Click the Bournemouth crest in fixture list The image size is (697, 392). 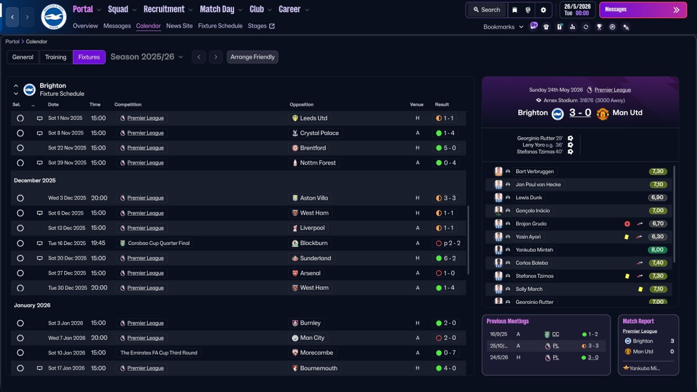[295, 369]
